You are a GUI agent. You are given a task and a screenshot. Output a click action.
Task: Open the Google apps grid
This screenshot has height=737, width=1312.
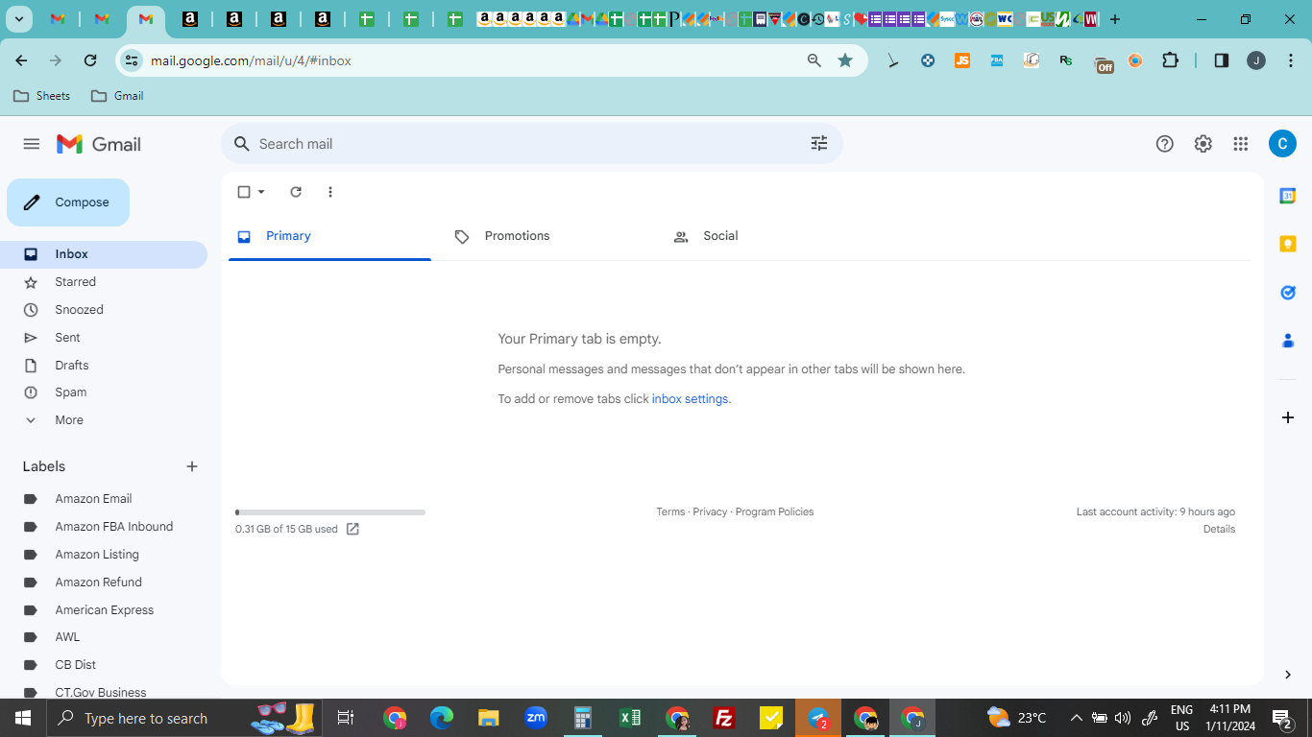coord(1241,144)
